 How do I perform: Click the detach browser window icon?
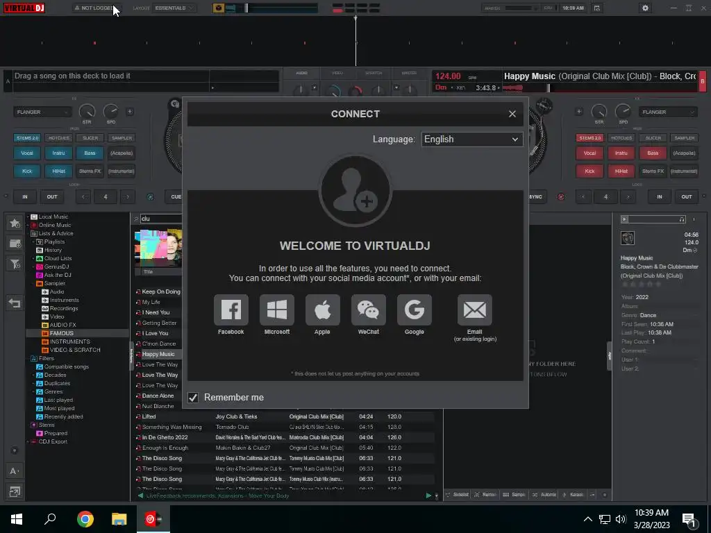(x=14, y=492)
